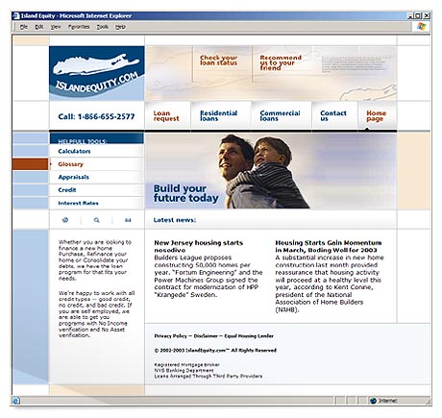Open the Privacy Policy link
This screenshot has width=442, height=418.
tap(170, 336)
